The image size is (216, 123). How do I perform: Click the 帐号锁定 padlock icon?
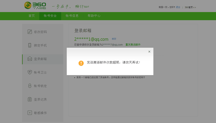(x=30, y=86)
